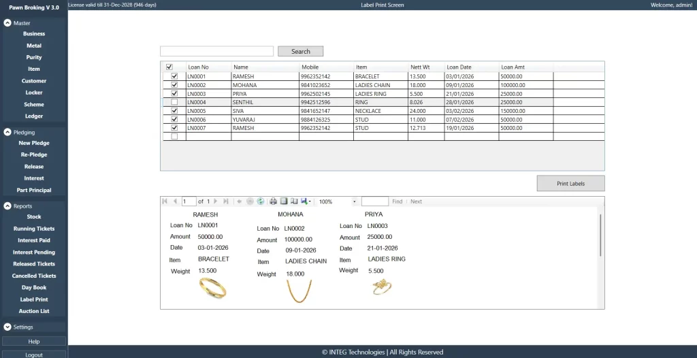
Task: Open the Metal master menu
Action: point(34,46)
